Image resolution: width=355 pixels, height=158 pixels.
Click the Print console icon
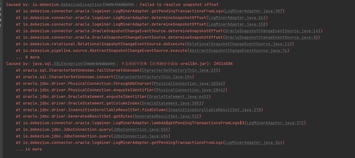(1, 20)
